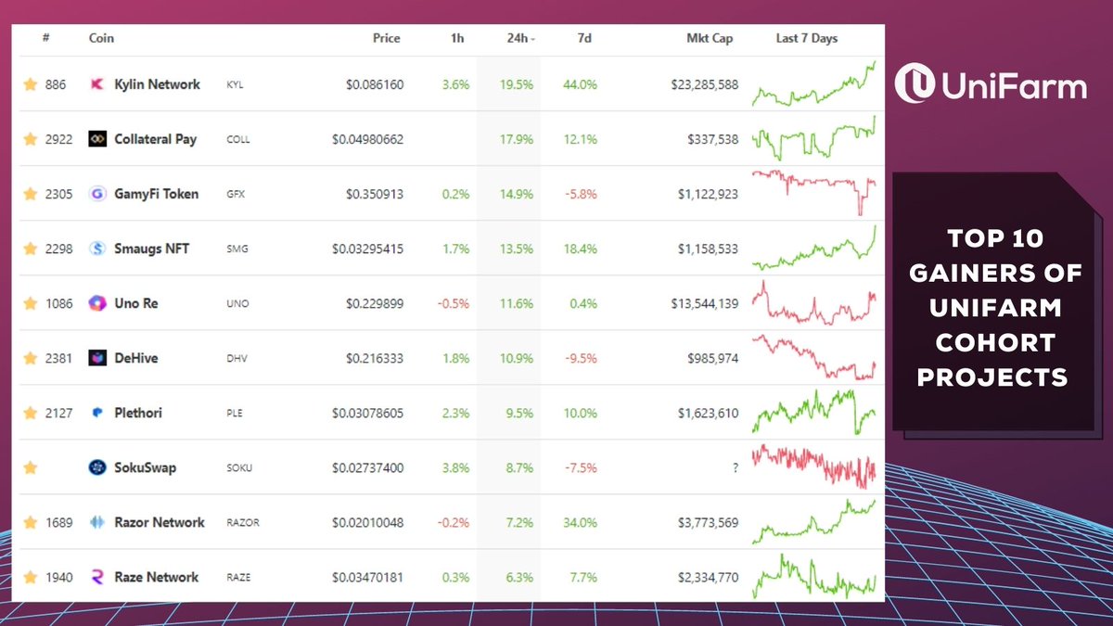
Task: Click SokuSwap's ? market cap value
Action: coord(736,468)
